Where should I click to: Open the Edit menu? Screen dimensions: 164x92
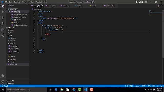point(11,2)
